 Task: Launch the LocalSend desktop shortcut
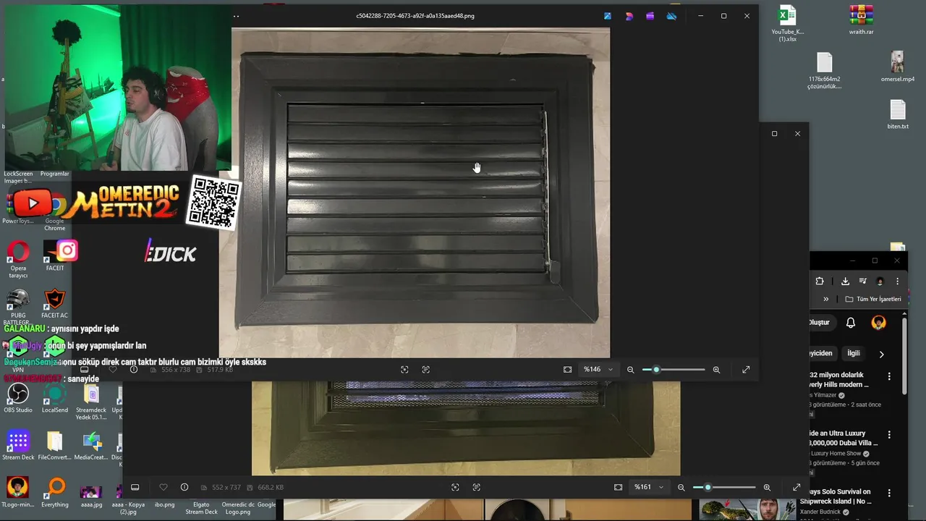[55, 398]
